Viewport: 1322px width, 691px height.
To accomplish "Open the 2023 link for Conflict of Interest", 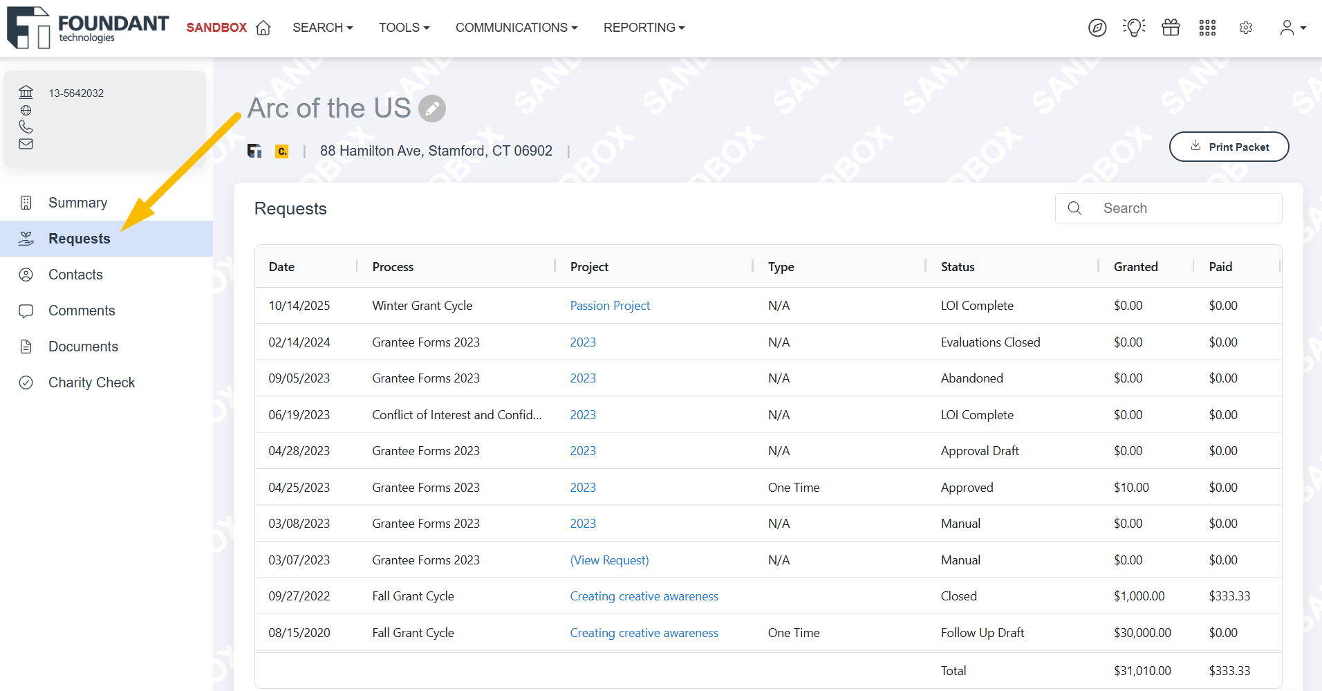I will [x=583, y=415].
